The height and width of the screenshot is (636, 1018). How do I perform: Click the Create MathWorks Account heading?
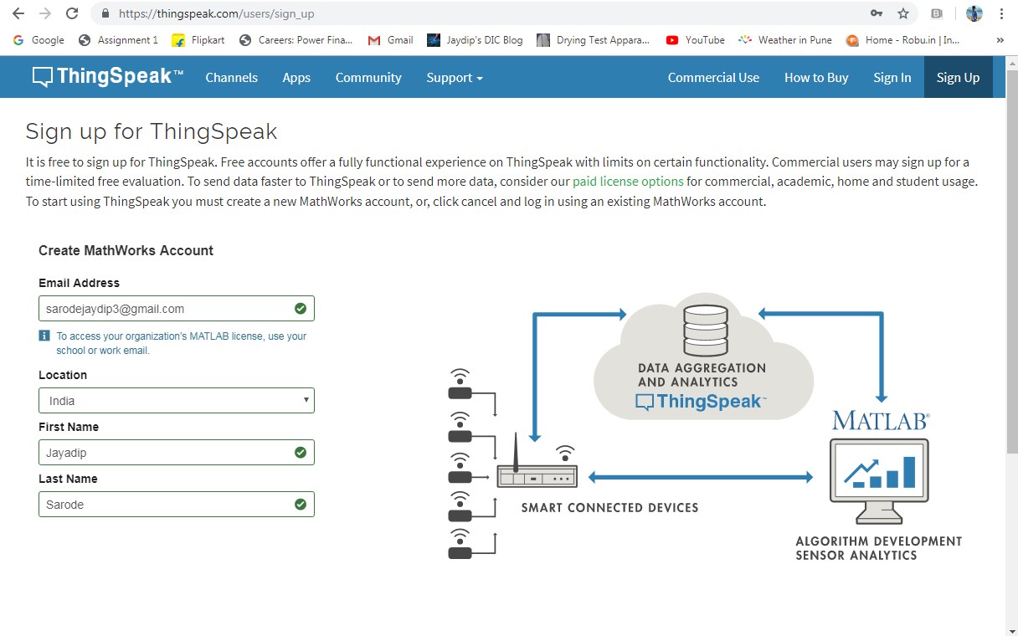126,250
